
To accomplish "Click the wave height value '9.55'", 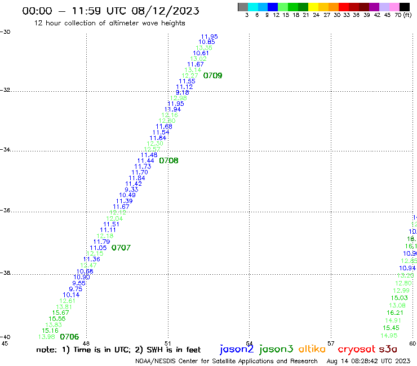I will [79, 283].
